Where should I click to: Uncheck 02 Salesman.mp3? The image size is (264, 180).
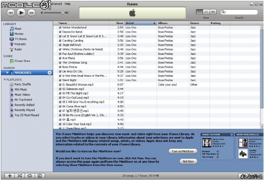pyautogui.click(x=60, y=89)
